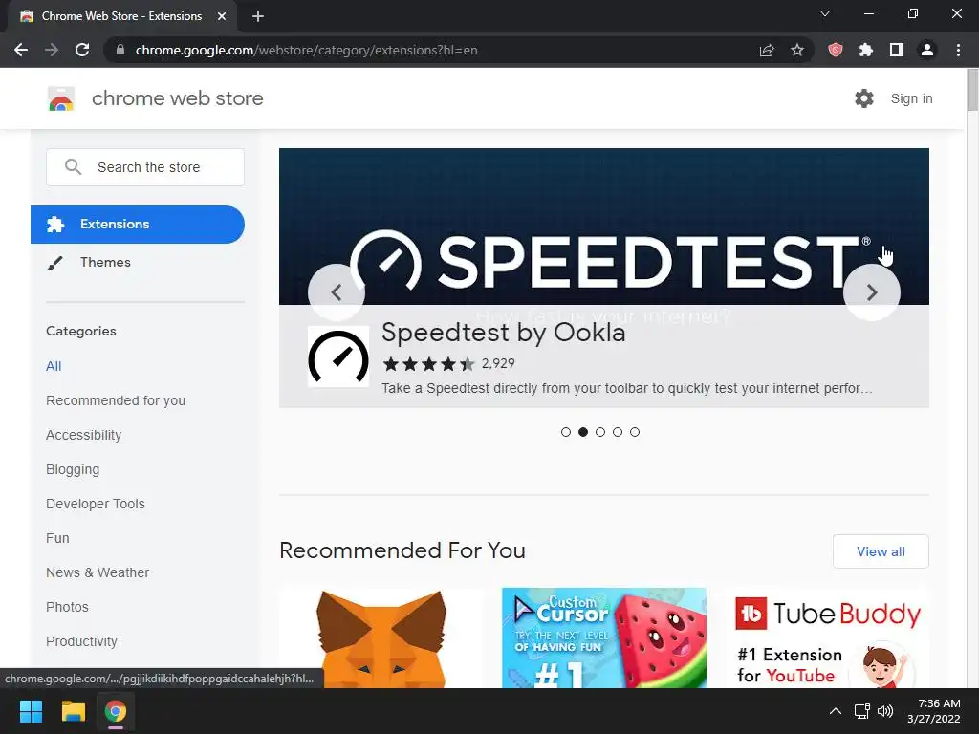Click the Search the store field

[145, 166]
